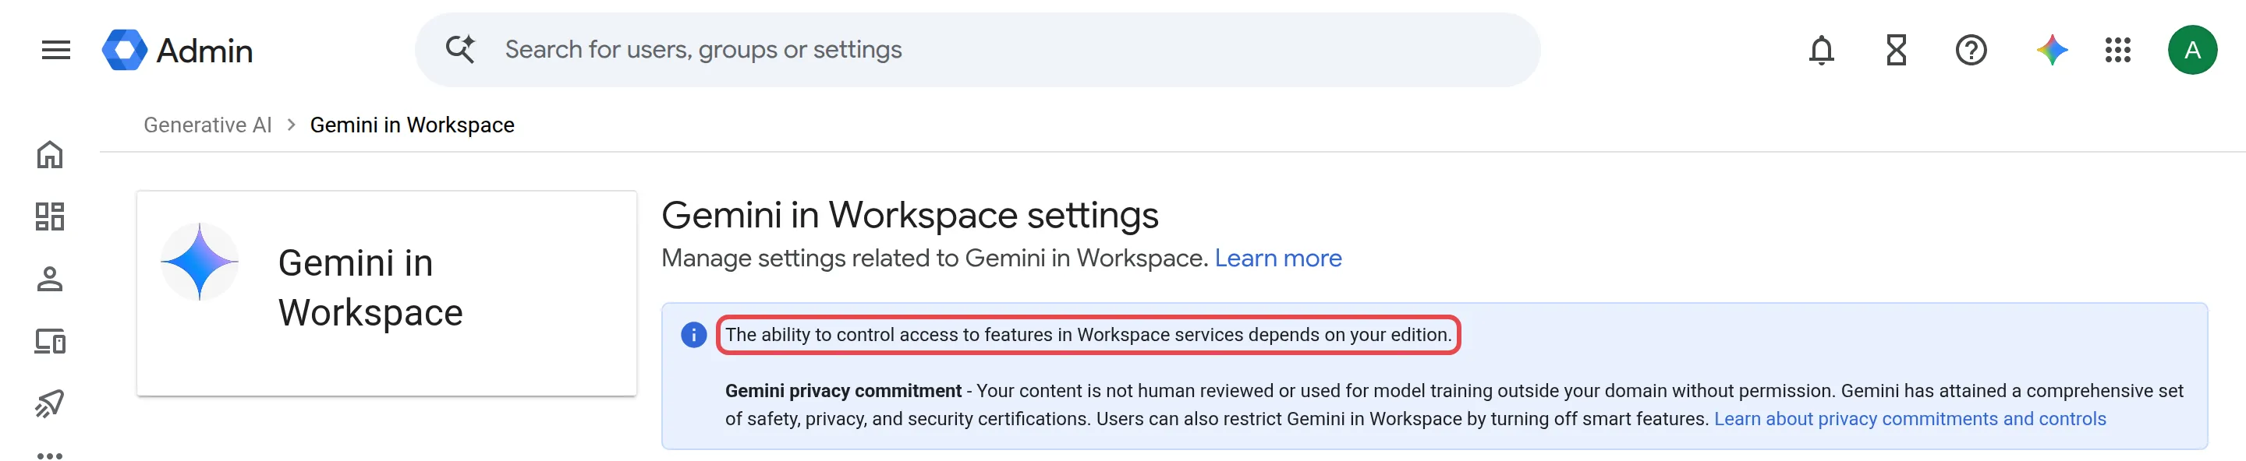This screenshot has width=2246, height=461.
Task: Open Learn about privacy commitments and controls
Action: click(1909, 419)
